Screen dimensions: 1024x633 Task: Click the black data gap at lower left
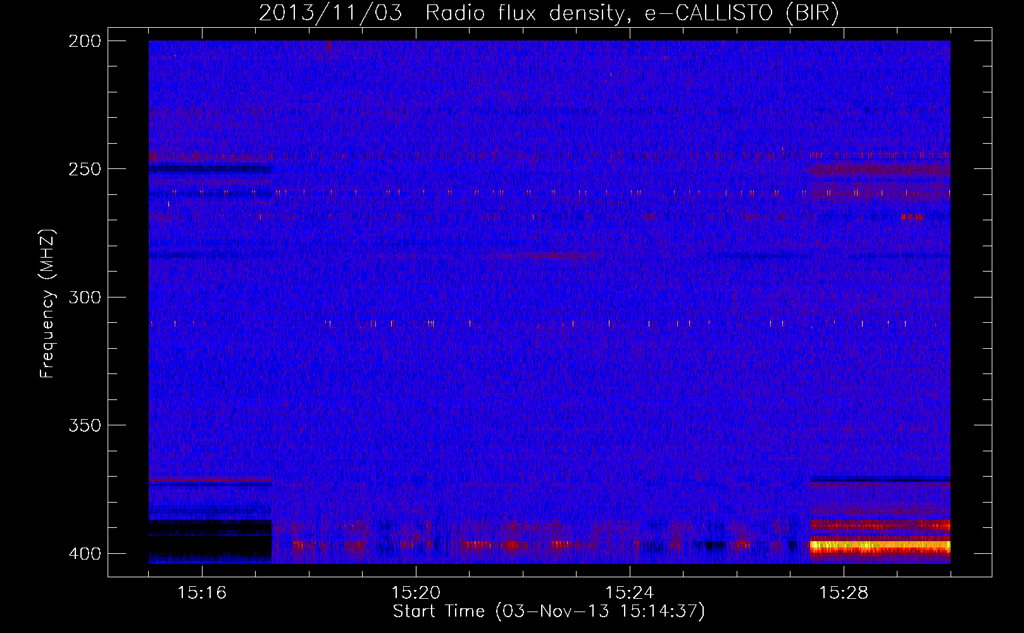pos(210,540)
